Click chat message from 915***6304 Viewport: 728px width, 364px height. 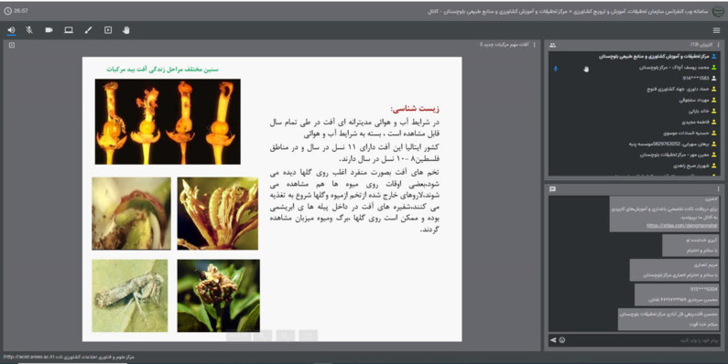click(677, 294)
